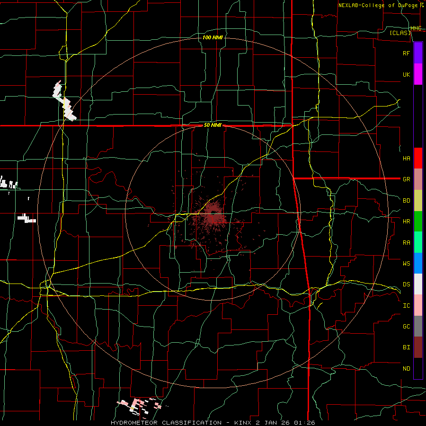
Task: Click the UK magenta legend swatch
Action: coord(418,74)
